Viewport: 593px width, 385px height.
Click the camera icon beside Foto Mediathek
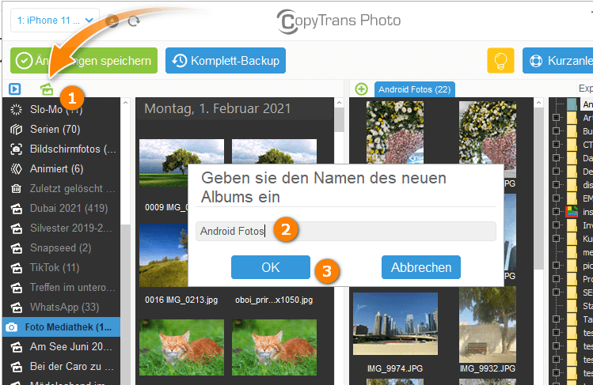[12, 327]
